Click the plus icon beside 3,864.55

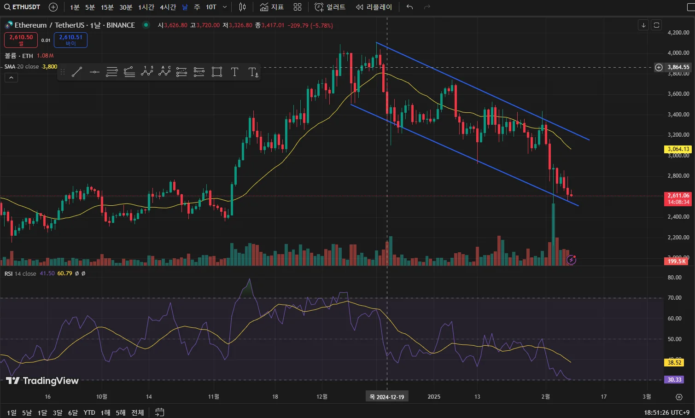click(x=659, y=67)
